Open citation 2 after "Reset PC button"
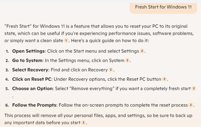The width and height of the screenshot is (201, 127). pyautogui.click(x=164, y=79)
